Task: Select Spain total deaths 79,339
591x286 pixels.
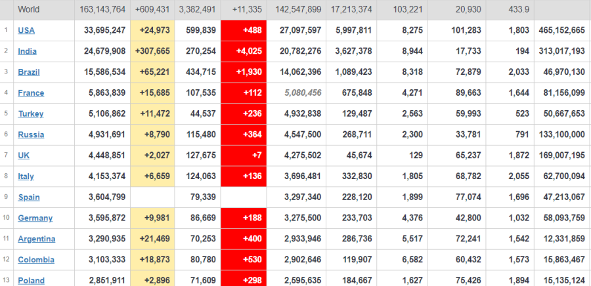Action: [203, 197]
